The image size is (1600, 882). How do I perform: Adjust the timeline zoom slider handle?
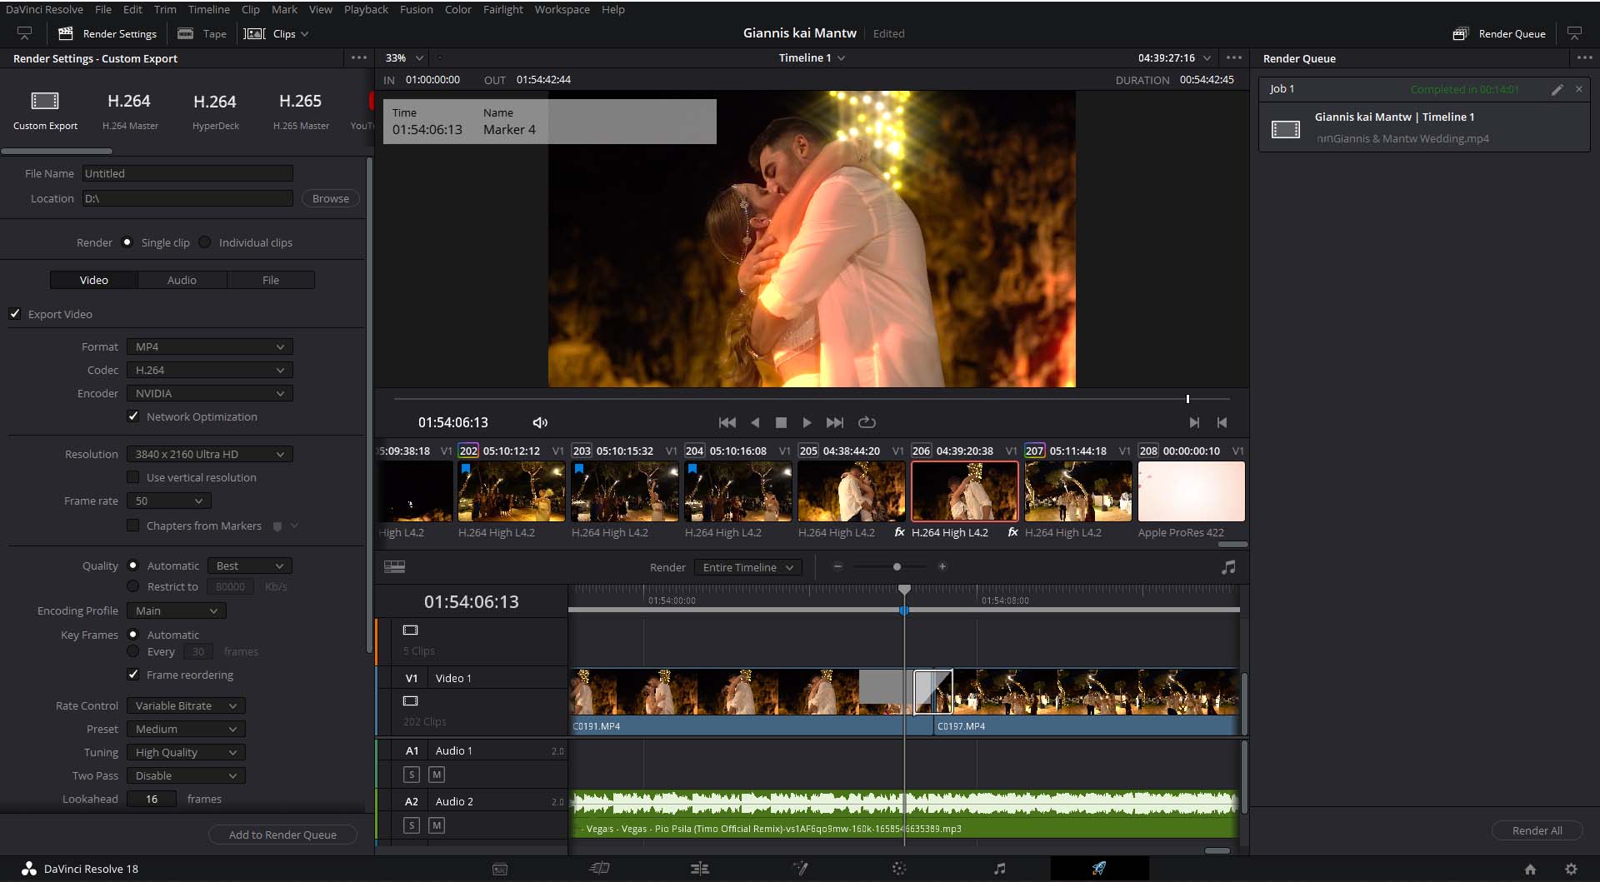click(x=897, y=566)
